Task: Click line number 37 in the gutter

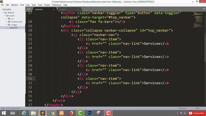Action: [x=30, y=105]
